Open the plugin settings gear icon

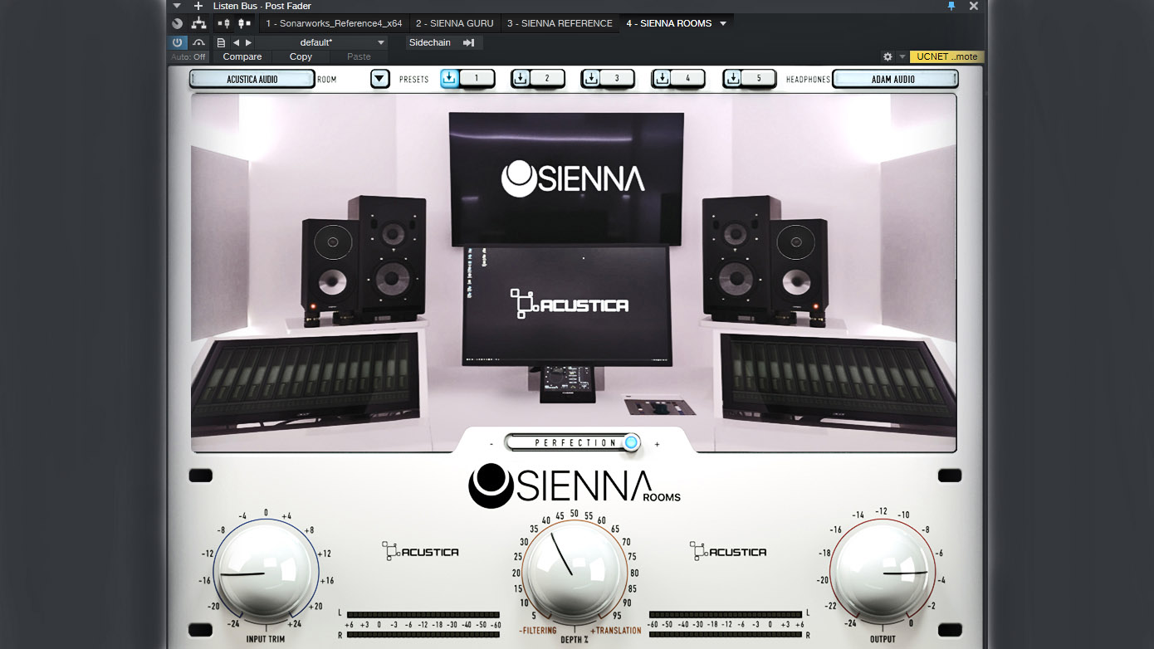point(888,56)
